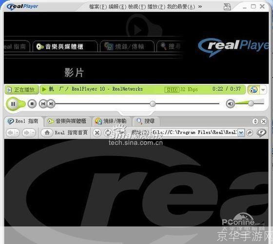Click the 0:22 / 0:37 time display

226,89
